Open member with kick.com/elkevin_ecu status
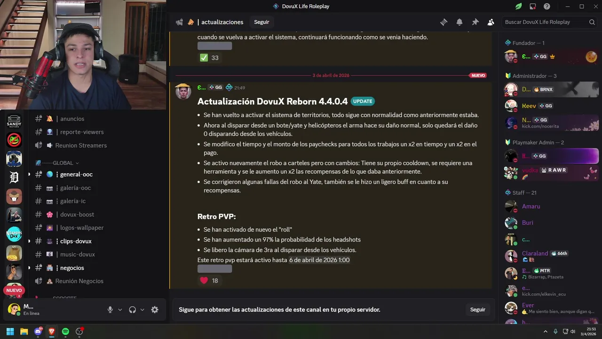 551,291
